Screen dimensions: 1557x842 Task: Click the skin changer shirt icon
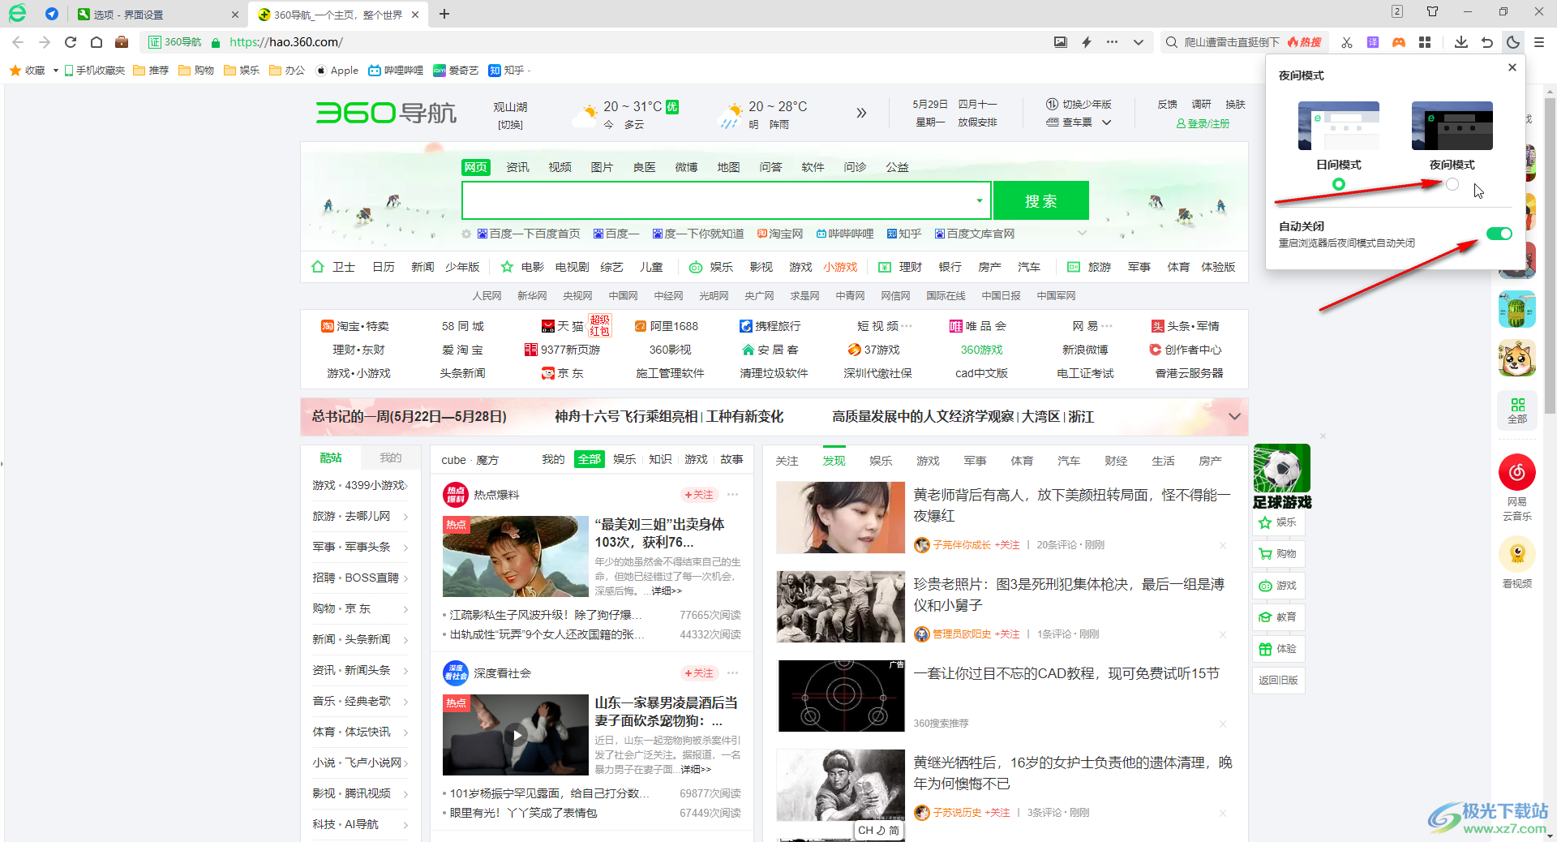point(1432,11)
